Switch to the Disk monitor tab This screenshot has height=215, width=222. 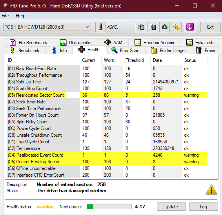click(x=76, y=43)
